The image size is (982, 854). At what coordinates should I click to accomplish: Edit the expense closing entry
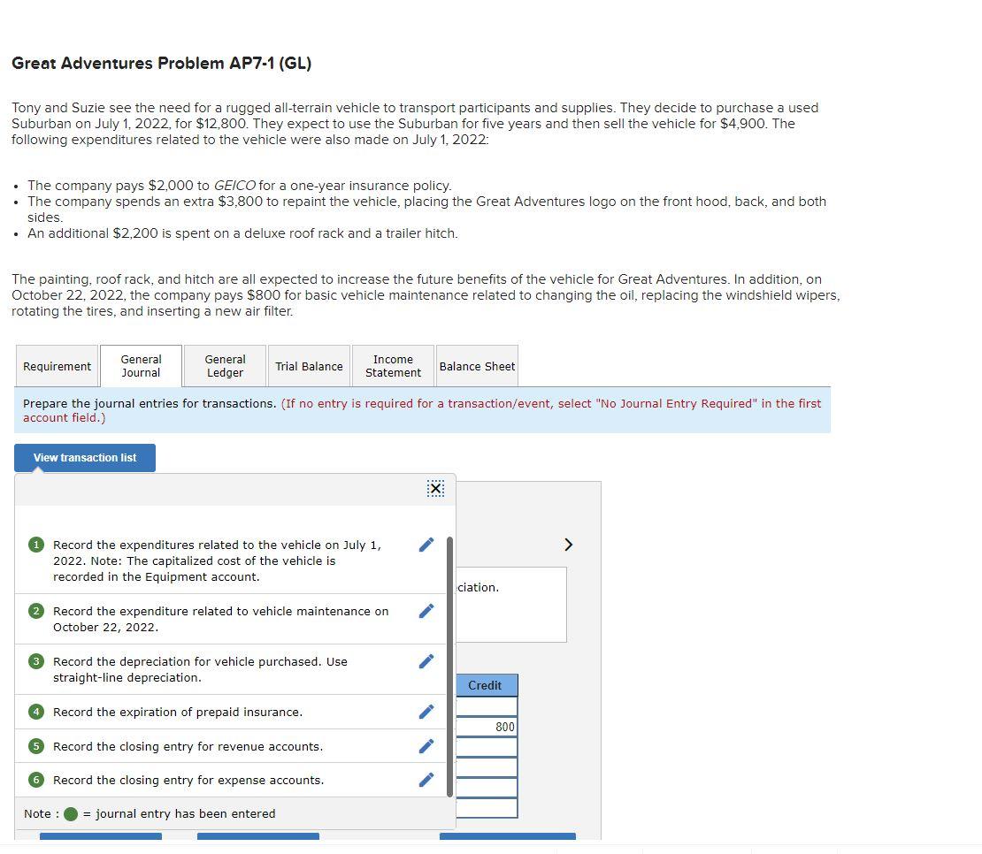(426, 779)
